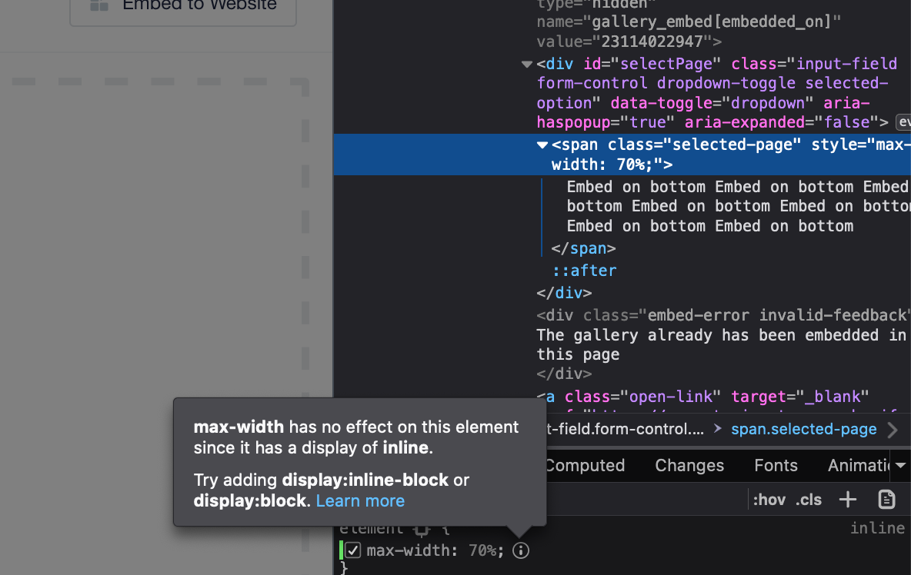Viewport: 911px width, 575px height.
Task: Click the add new rule plus icon
Action: click(847, 500)
